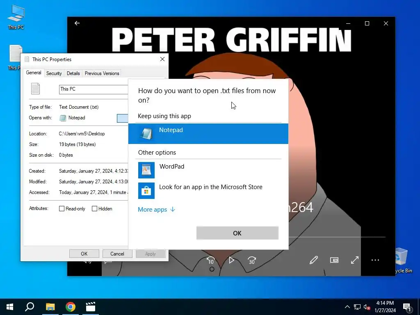
Task: Click the Text Document (.txt) file type text
Action: [x=79, y=107]
